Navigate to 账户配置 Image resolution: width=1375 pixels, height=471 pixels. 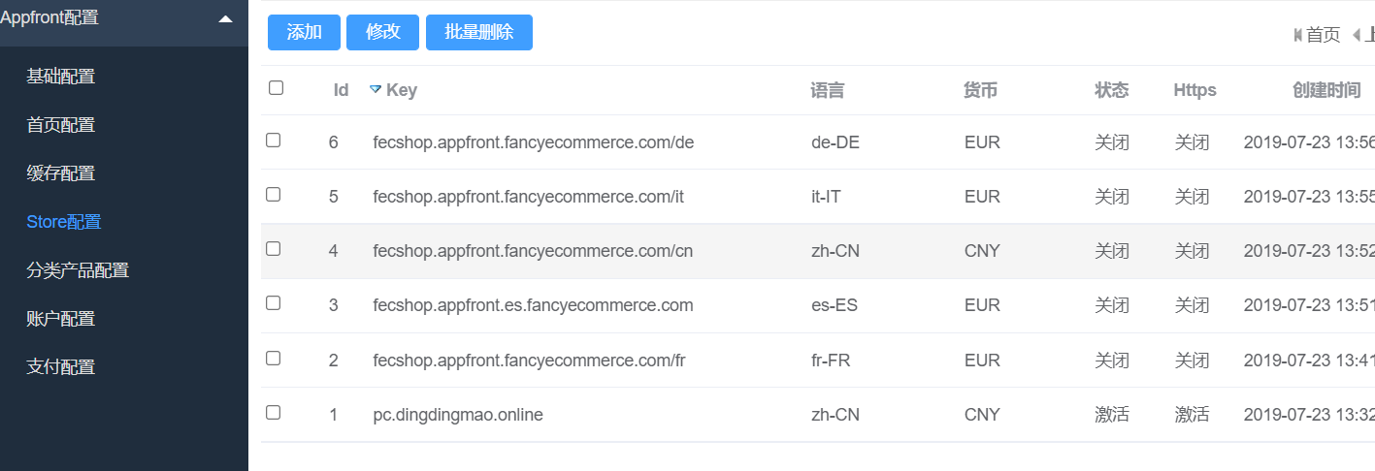click(60, 319)
